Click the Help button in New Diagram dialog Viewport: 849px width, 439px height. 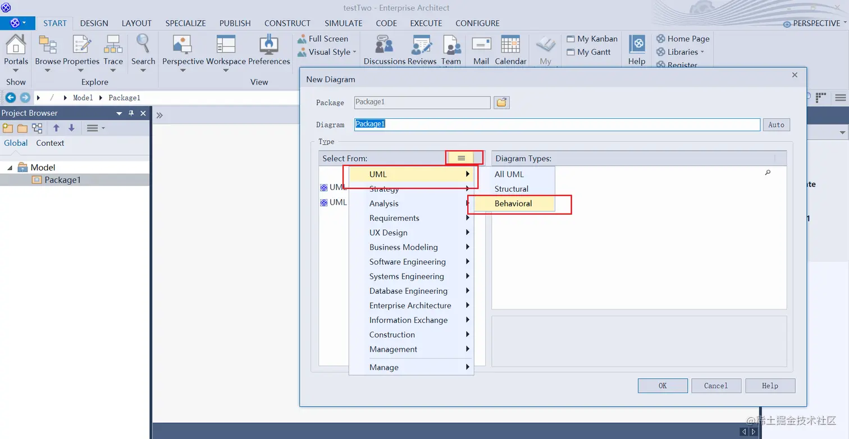point(770,386)
